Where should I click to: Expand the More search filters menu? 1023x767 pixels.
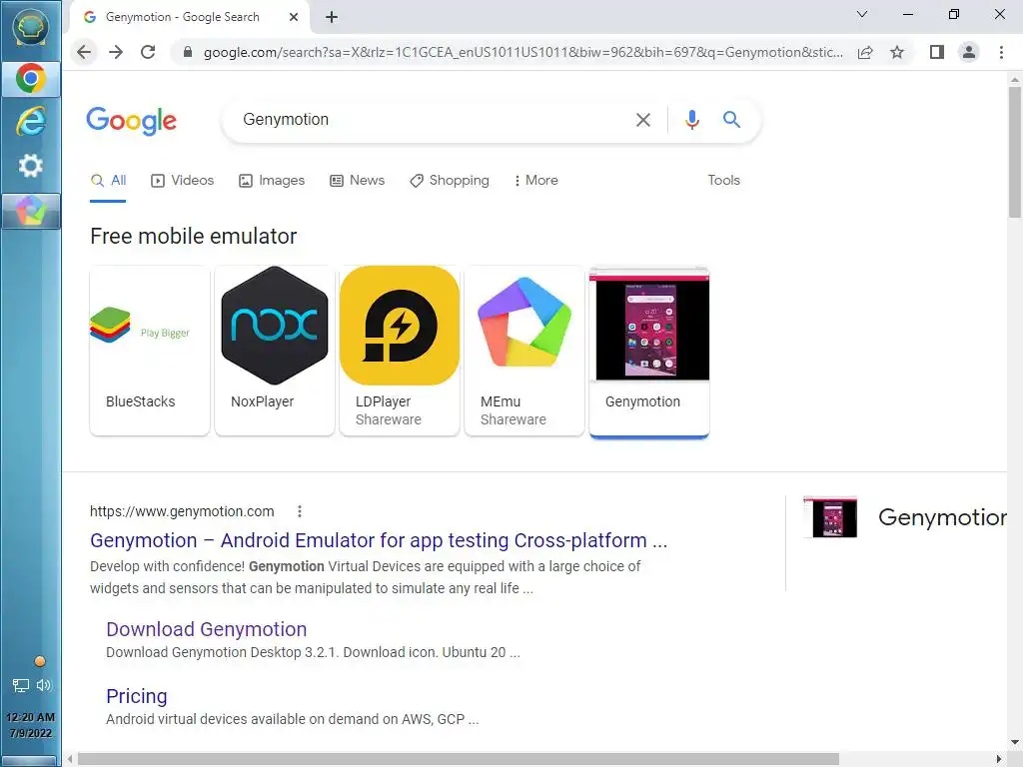point(535,181)
